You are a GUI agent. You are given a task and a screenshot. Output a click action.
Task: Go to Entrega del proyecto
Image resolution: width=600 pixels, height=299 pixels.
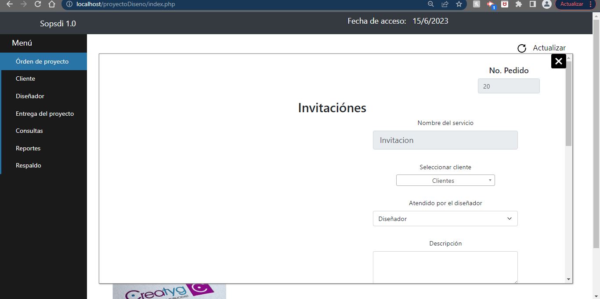click(x=45, y=114)
